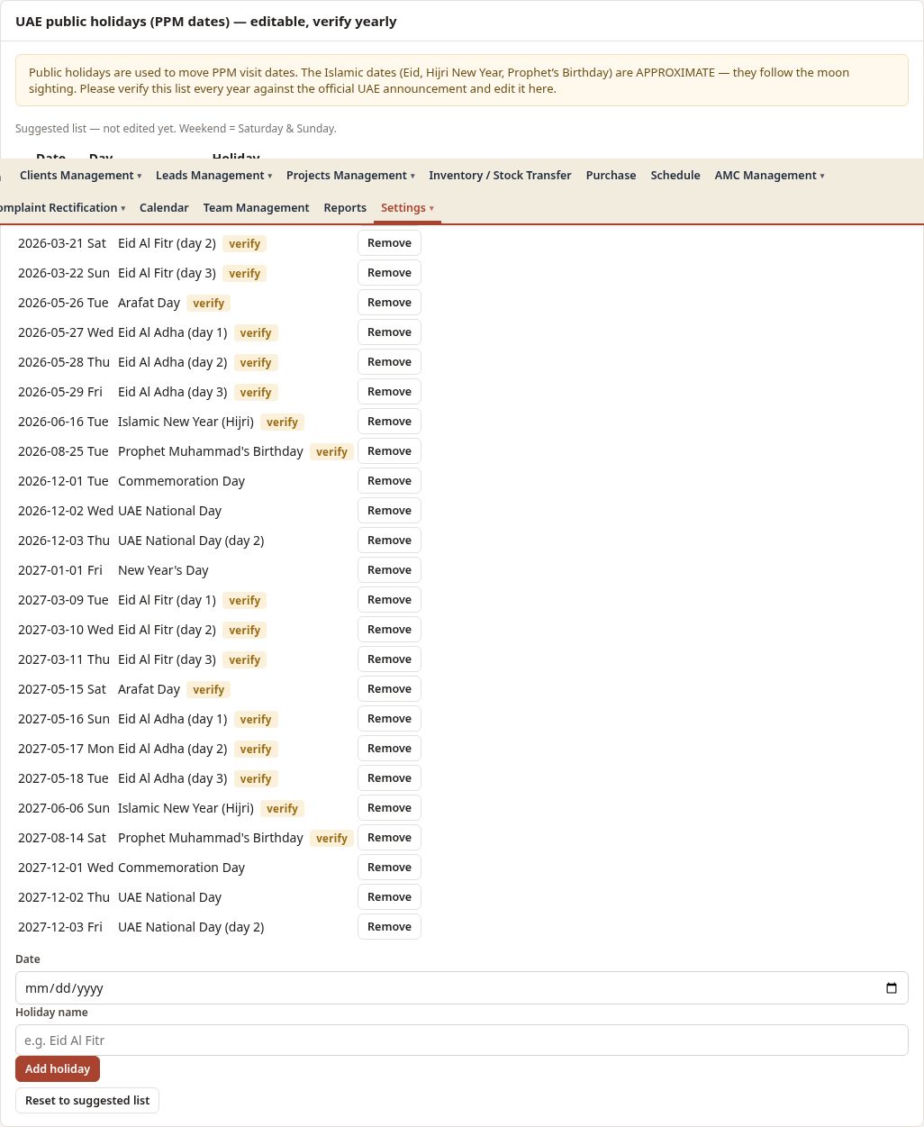Remove 2027-12-01 Commemoration Day
924x1127 pixels.
[x=389, y=868]
